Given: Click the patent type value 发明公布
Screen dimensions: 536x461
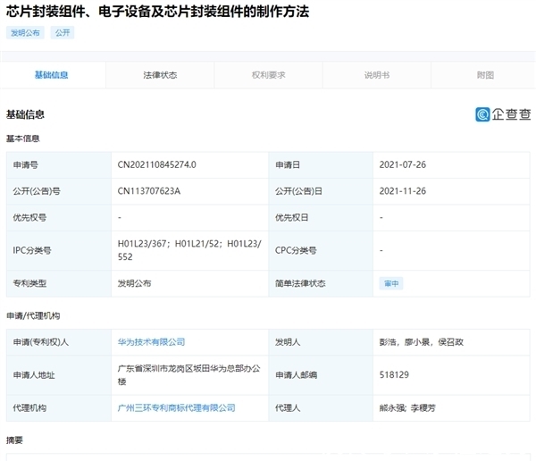Looking at the screenshot, I should pos(134,283).
